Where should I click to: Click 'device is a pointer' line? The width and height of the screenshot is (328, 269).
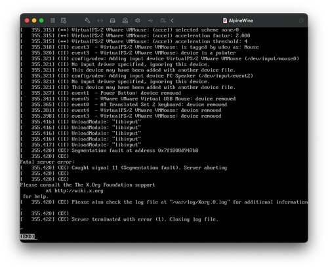pos(128,53)
